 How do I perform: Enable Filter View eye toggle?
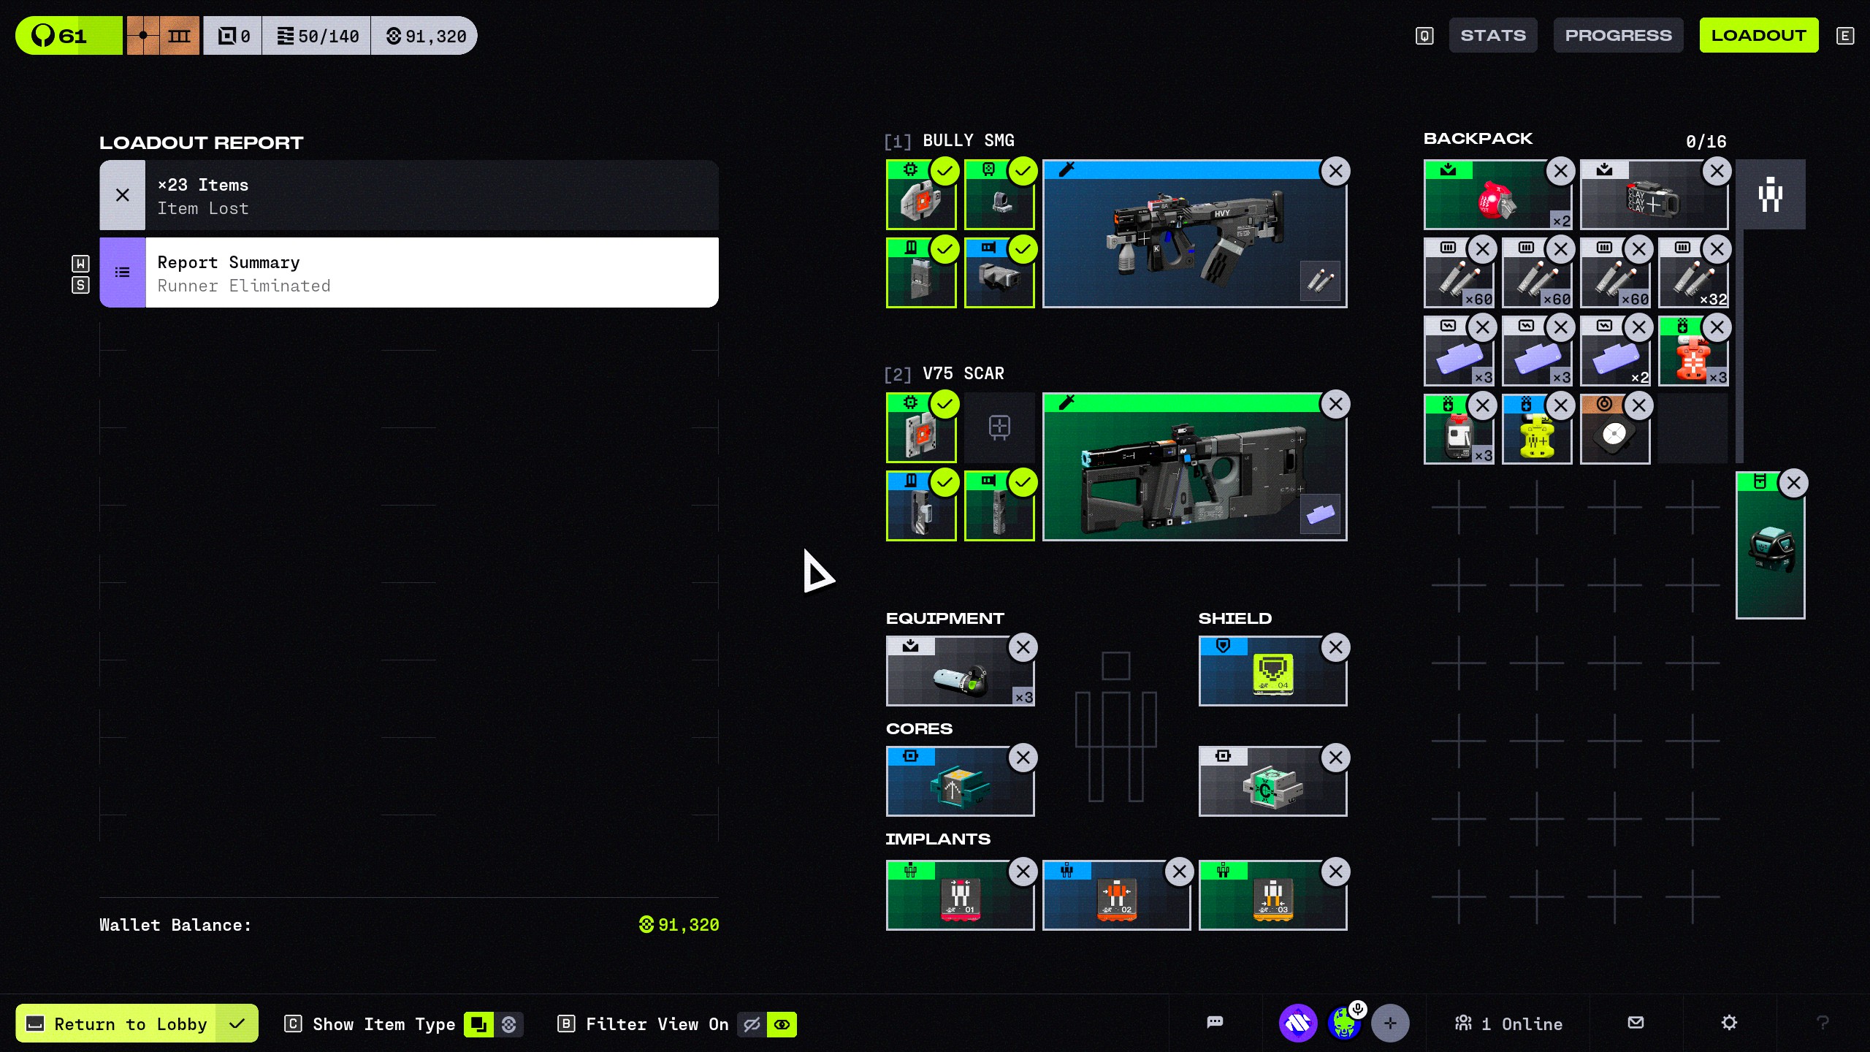[782, 1024]
